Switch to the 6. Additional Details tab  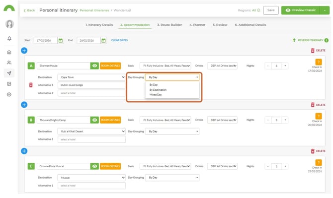click(x=250, y=25)
